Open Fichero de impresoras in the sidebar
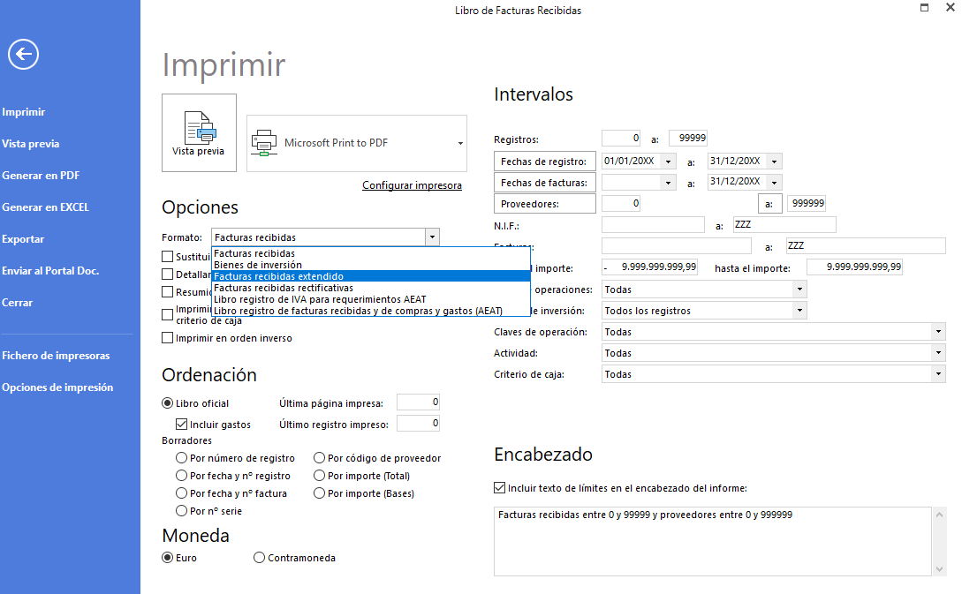The width and height of the screenshot is (962, 594). (56, 356)
